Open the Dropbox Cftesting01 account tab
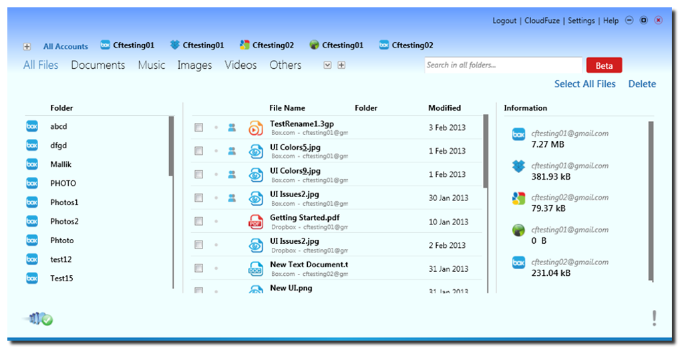Screen dimensions: 684x348 [x=197, y=45]
